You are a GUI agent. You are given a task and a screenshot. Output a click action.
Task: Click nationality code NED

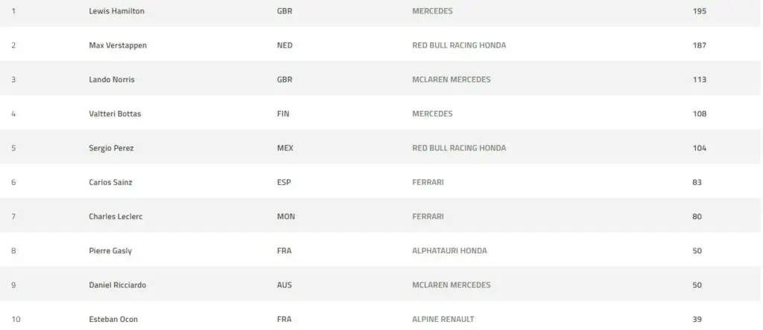point(285,45)
